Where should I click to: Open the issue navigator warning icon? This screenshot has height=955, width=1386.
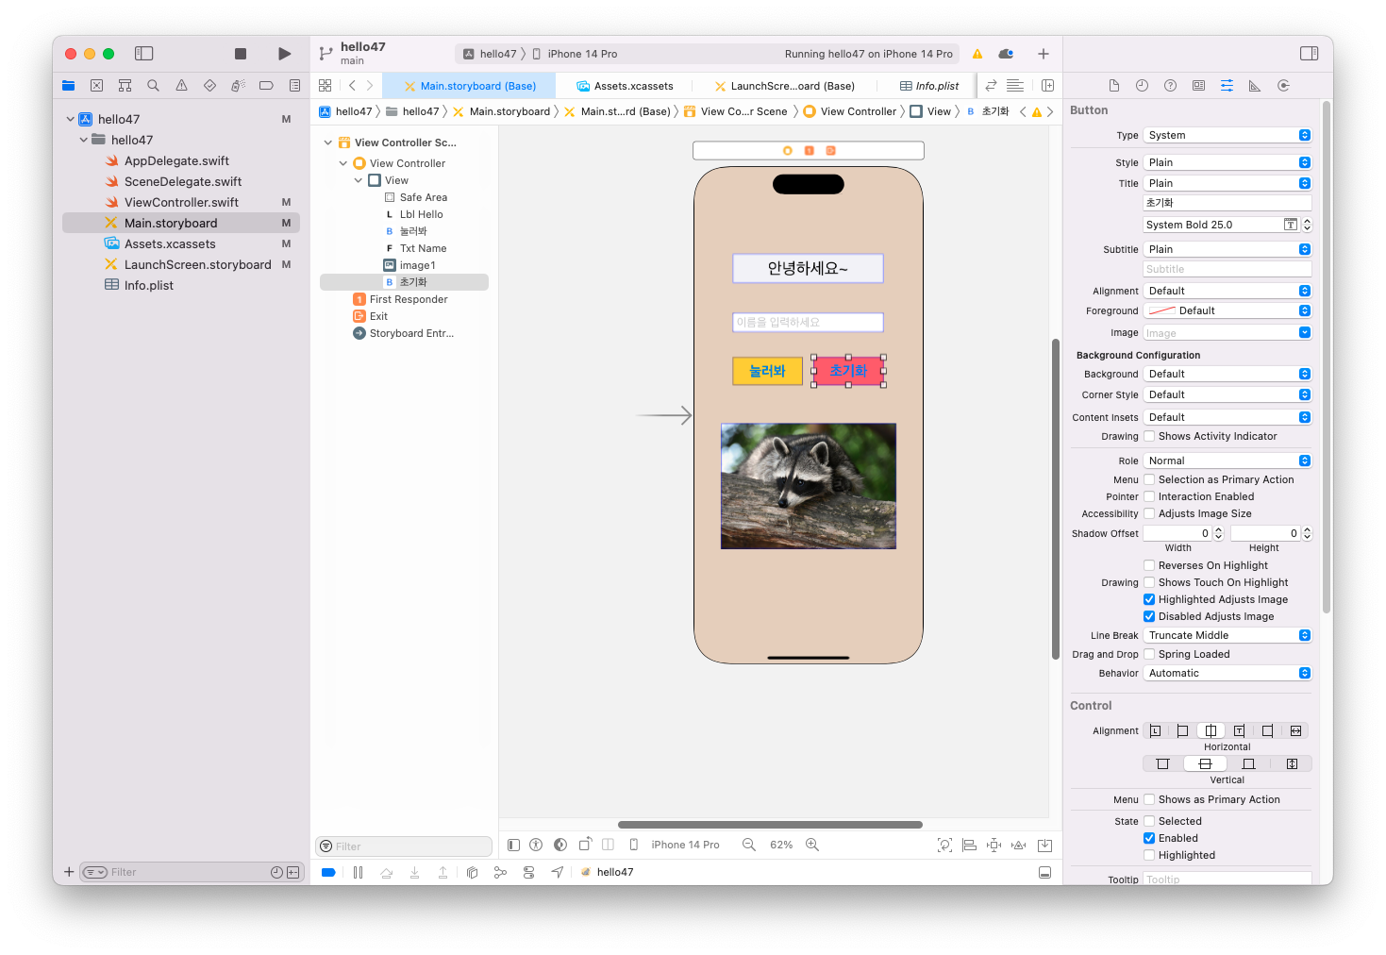(x=181, y=85)
